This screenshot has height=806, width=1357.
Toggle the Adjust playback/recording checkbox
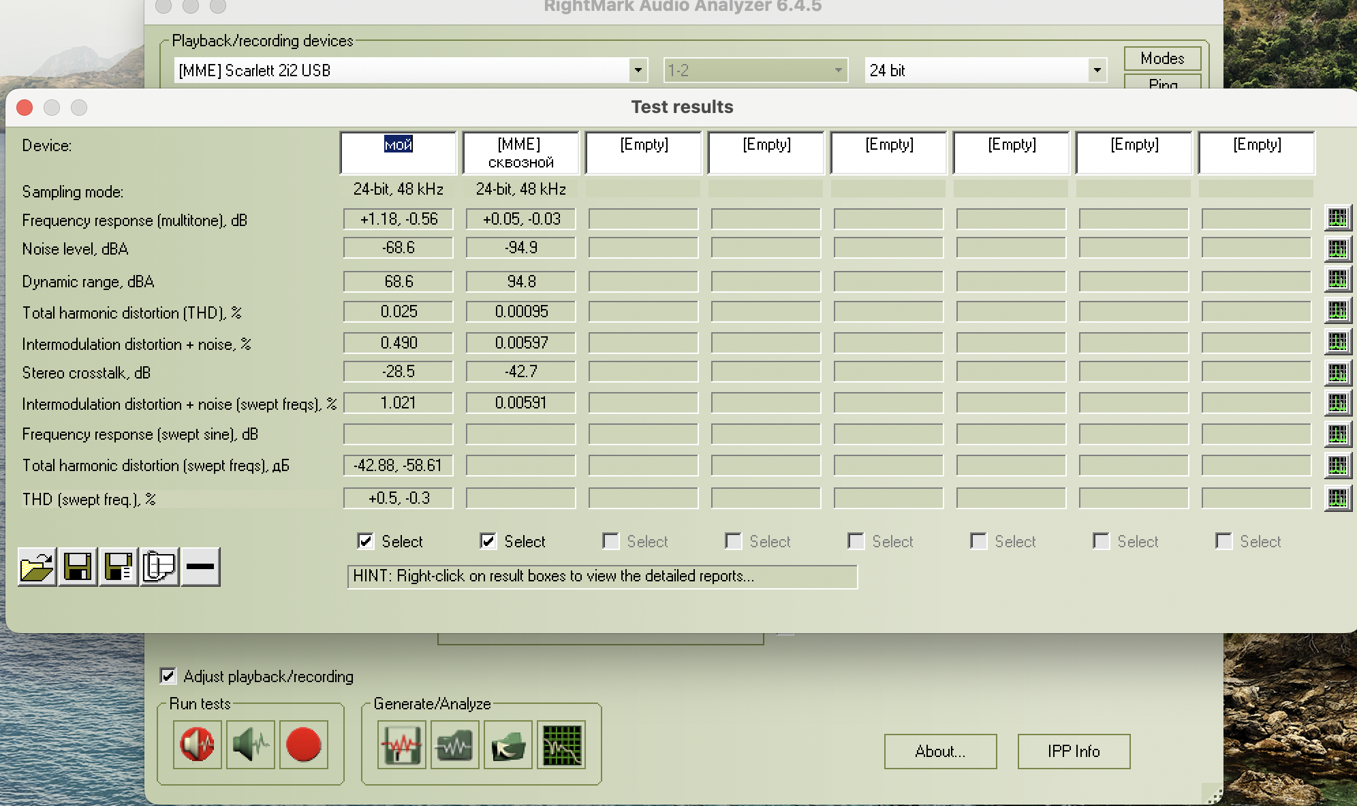pyautogui.click(x=168, y=676)
